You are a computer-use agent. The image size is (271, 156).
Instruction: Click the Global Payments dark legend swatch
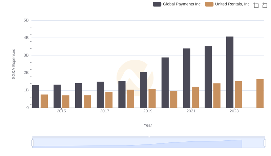(x=157, y=4)
